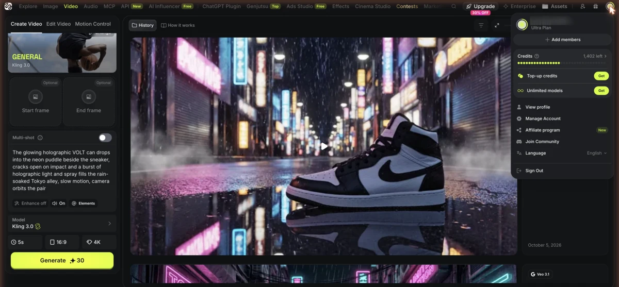Click the Multi-shot info icon
Image resolution: width=619 pixels, height=287 pixels.
[x=40, y=138]
